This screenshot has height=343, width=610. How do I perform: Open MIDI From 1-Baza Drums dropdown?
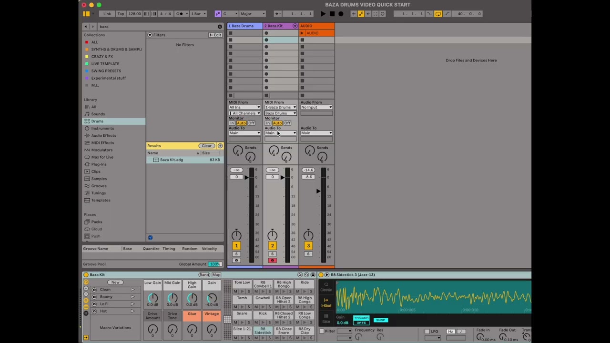tap(281, 107)
